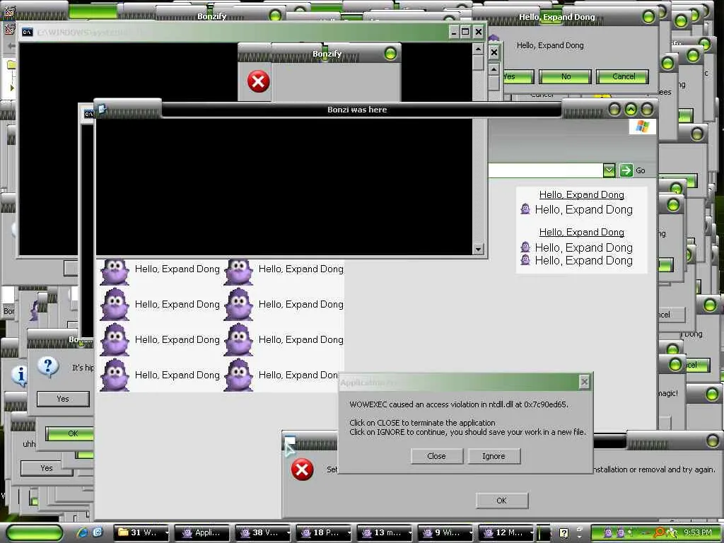
Task: Click the folder icon at the far left edge
Action: 11,64
